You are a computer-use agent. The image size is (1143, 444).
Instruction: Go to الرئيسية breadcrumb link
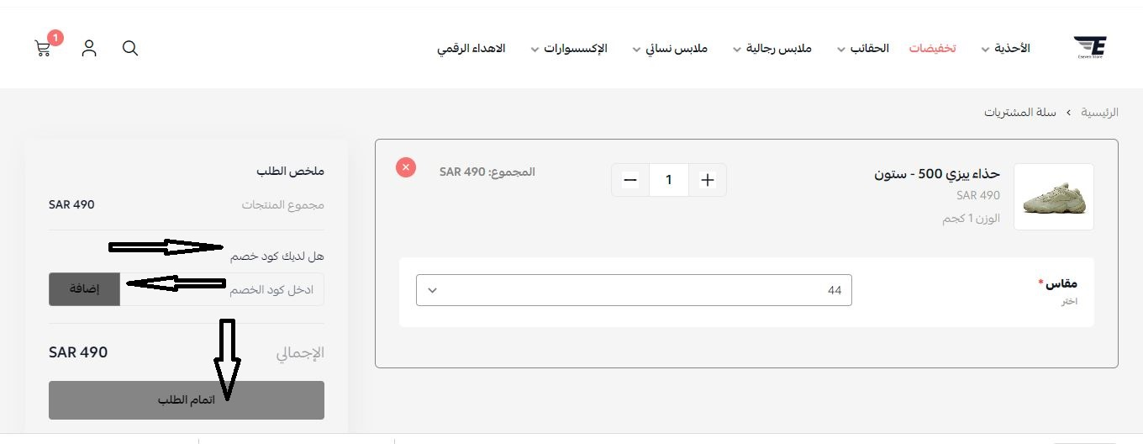pos(1099,112)
